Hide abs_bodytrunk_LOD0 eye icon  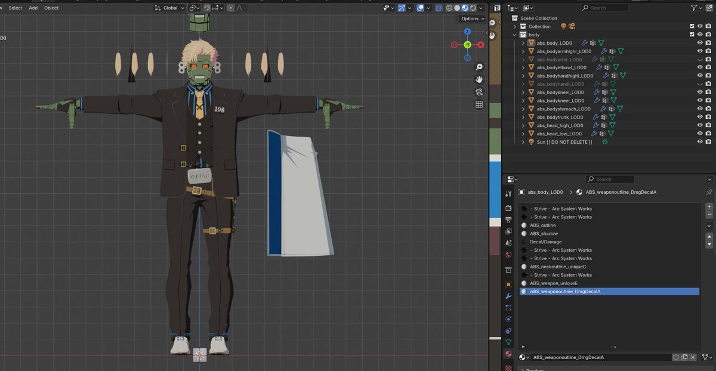point(700,117)
